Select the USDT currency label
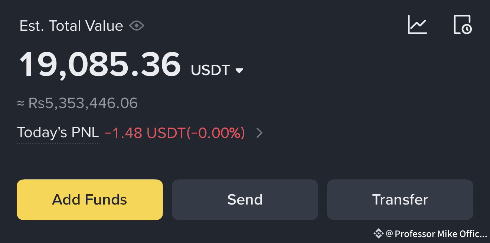The height and width of the screenshot is (243, 490). (210, 70)
